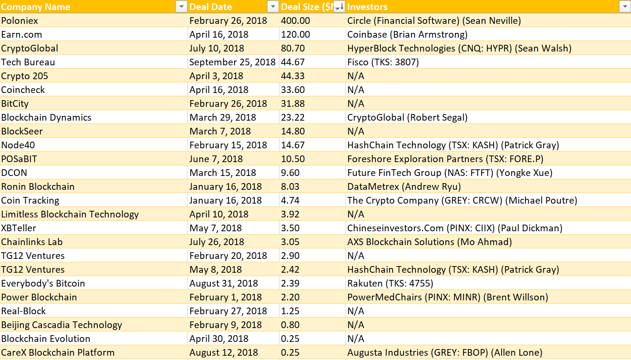Click the Earn.com company cell
The image size is (631, 360).
tap(94, 34)
